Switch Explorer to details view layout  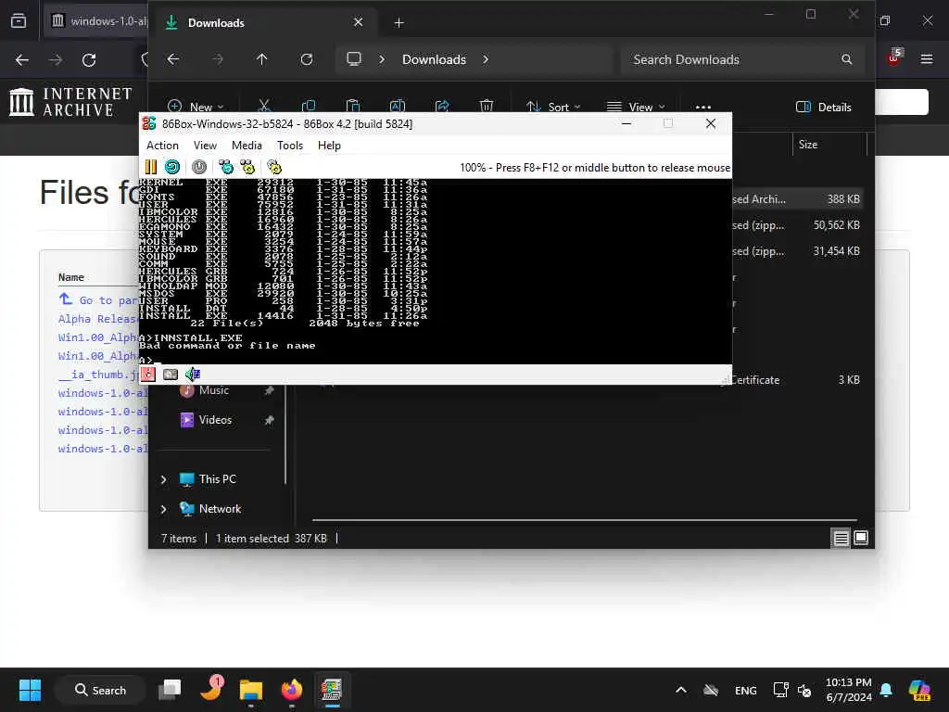click(841, 538)
